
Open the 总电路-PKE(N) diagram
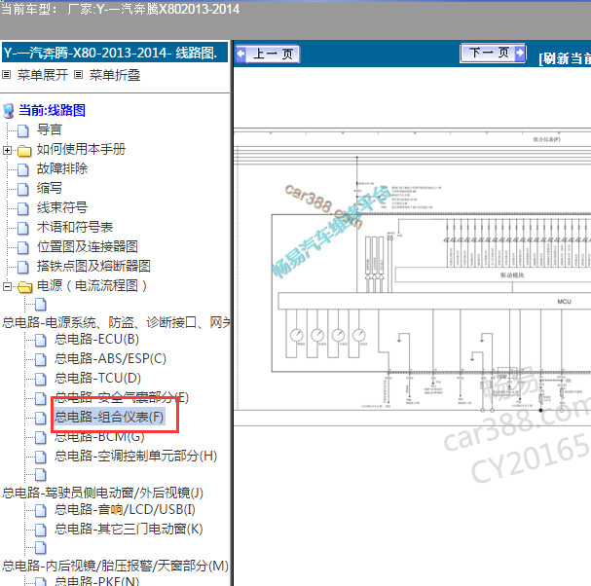coord(96,581)
